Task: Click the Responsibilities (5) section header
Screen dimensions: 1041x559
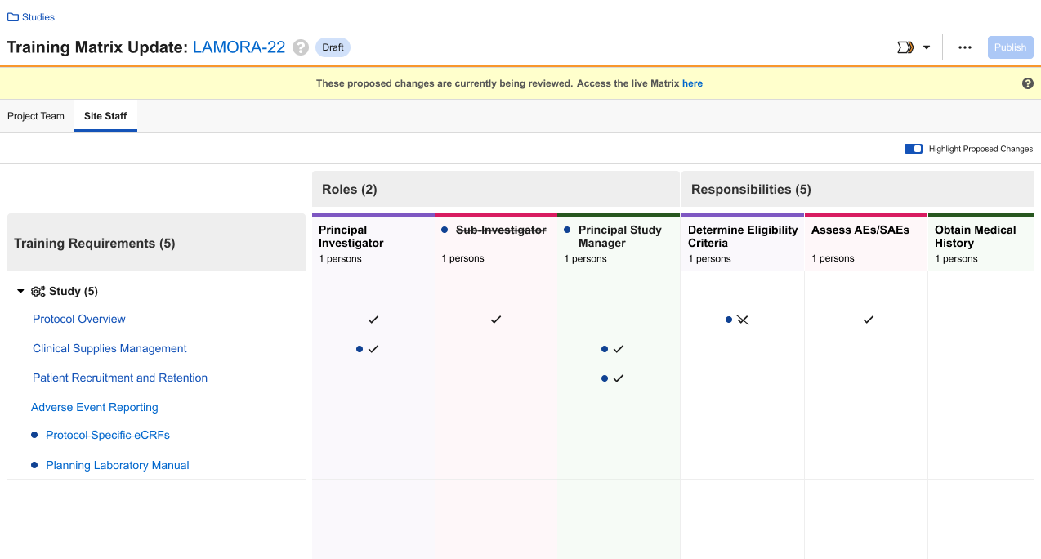Action: [x=857, y=189]
